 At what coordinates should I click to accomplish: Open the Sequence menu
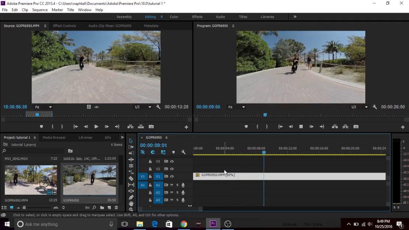pos(40,10)
